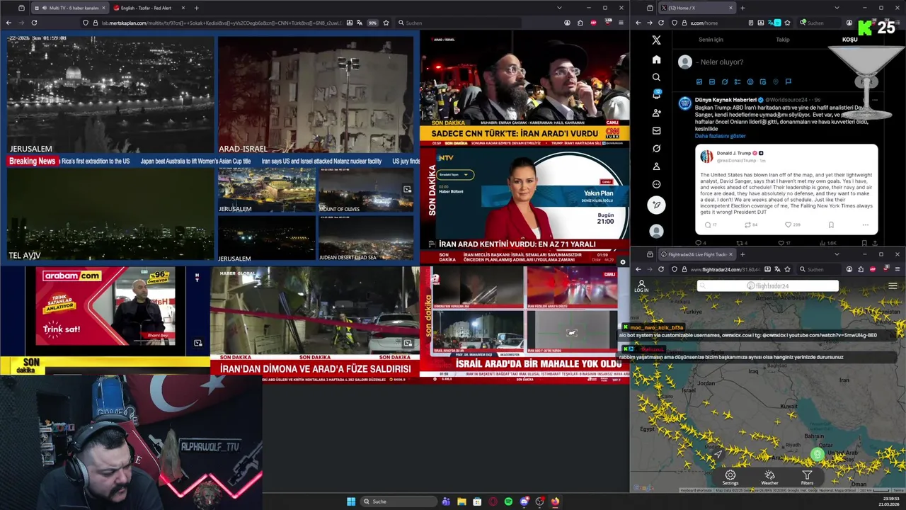Click Neler oluyor? compose field
Image resolution: width=906 pixels, height=510 pixels.
pyautogui.click(x=719, y=62)
